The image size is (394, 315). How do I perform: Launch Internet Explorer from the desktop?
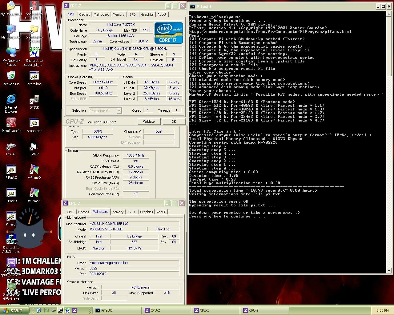coord(11,104)
